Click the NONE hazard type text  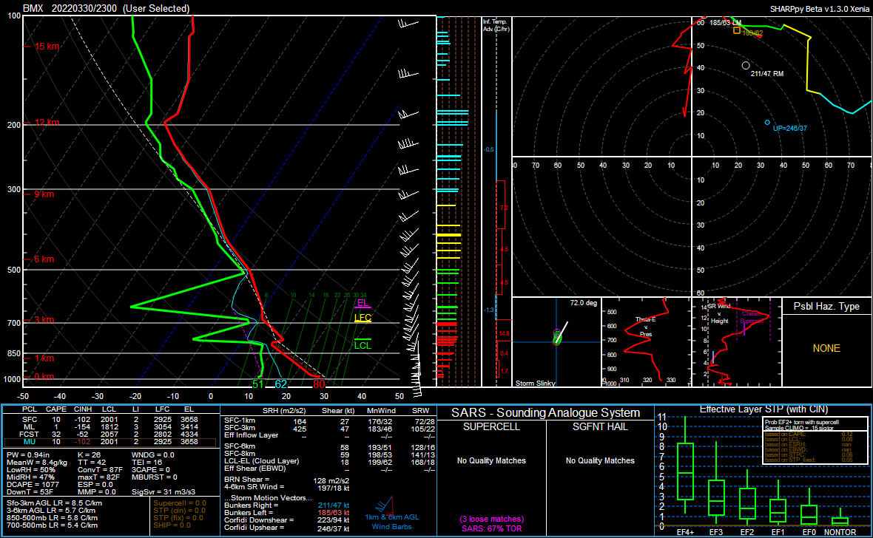[826, 348]
